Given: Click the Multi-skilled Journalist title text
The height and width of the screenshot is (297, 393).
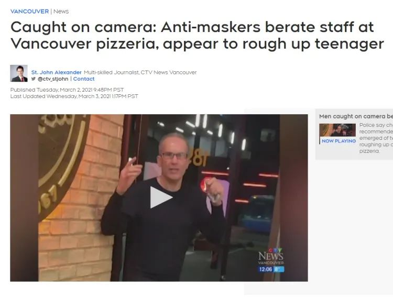Looking at the screenshot, I should pyautogui.click(x=140, y=72).
